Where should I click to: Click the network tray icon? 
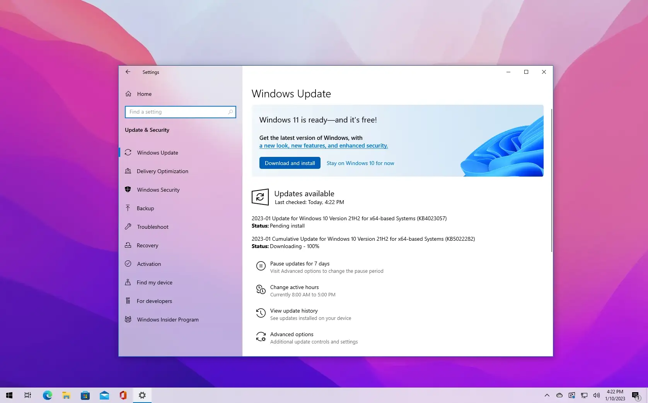[584, 395]
